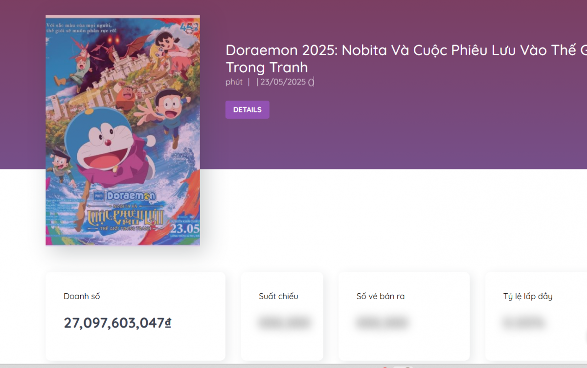The height and width of the screenshot is (368, 587).
Task: Click the "phút" duration label
Action: tap(234, 82)
